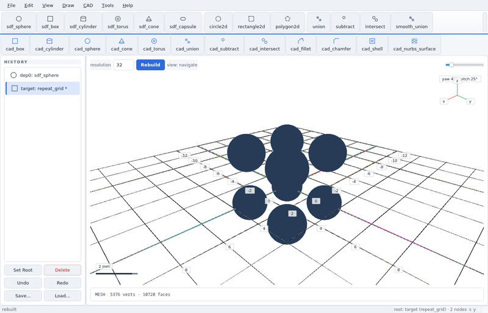Use the cad_union tool
Image resolution: width=488 pixels, height=313 pixels.
[187, 45]
